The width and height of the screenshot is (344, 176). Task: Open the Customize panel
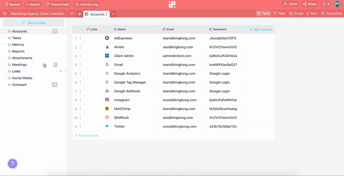pos(332,13)
